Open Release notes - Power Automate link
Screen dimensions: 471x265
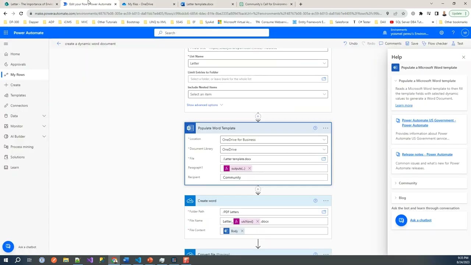click(x=427, y=154)
